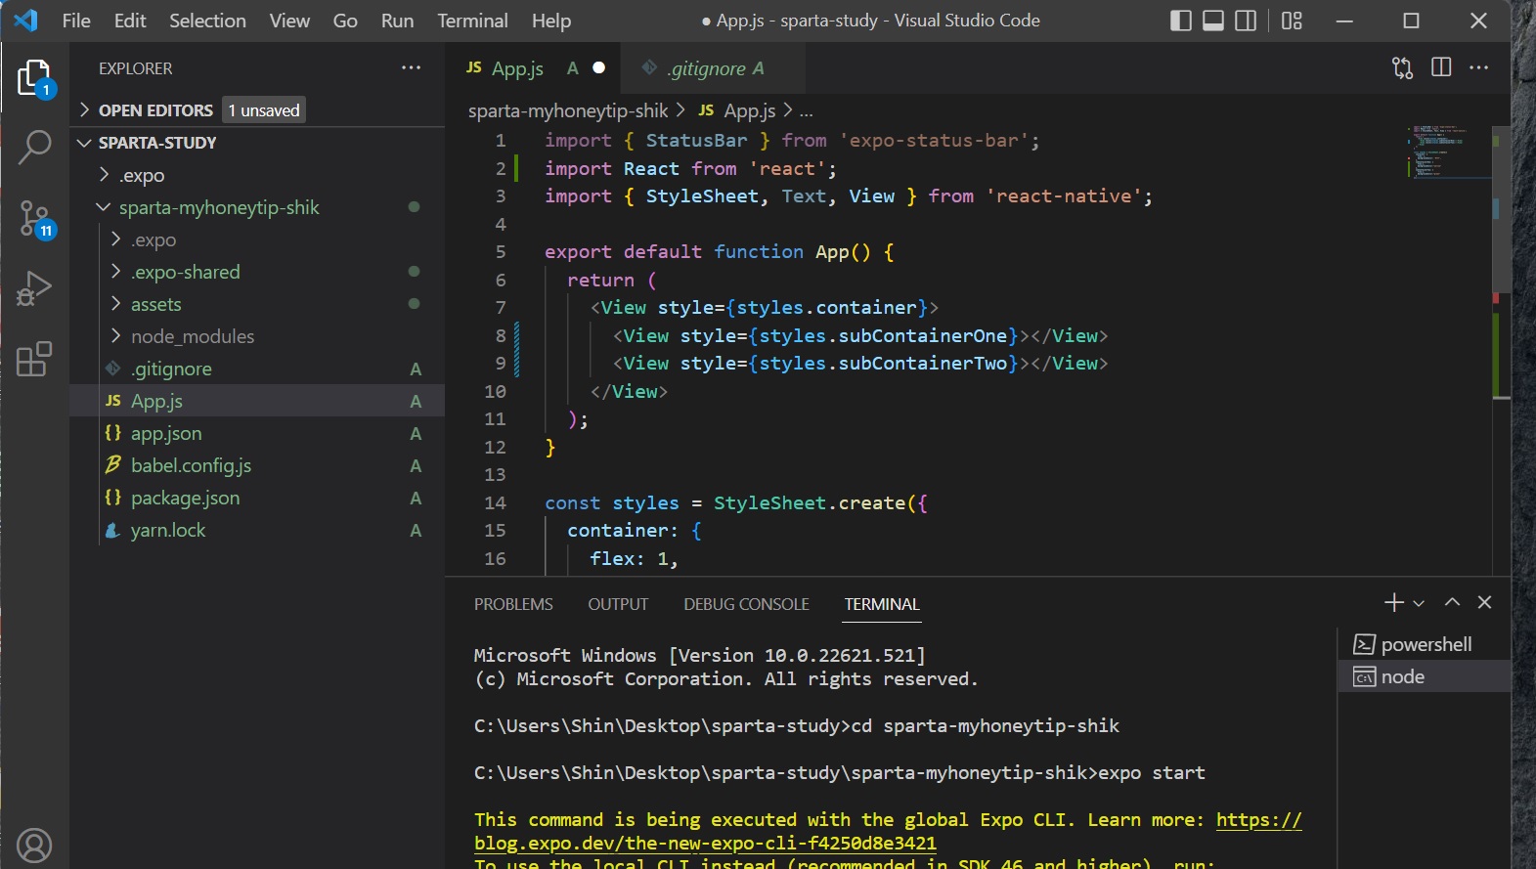
Task: Open the Run and Debug view
Action: pos(34,289)
